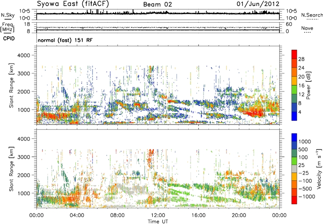Viewport: 323px width, 224px height.
Task: Select the orange 20–24 dB Power colorbar segment
Action: pyautogui.click(x=294, y=72)
